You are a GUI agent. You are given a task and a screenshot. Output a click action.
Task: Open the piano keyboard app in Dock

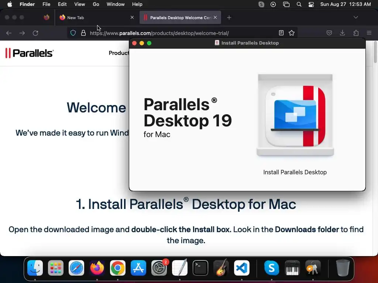[x=292, y=268]
